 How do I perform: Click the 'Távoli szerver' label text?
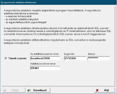coord(17,58)
